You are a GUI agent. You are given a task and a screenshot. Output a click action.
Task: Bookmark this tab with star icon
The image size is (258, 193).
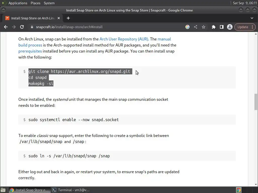click(x=204, y=27)
